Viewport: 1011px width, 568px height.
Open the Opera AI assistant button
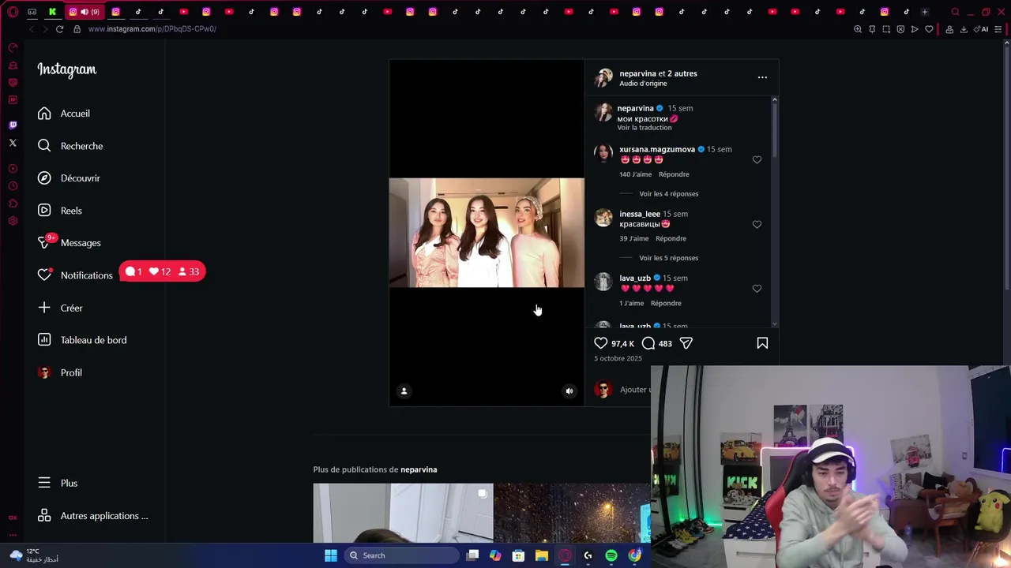coord(981,29)
